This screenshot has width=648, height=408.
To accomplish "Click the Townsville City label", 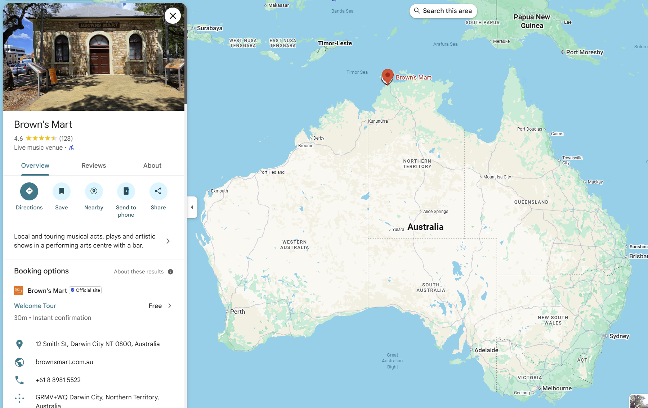I will 572,160.
